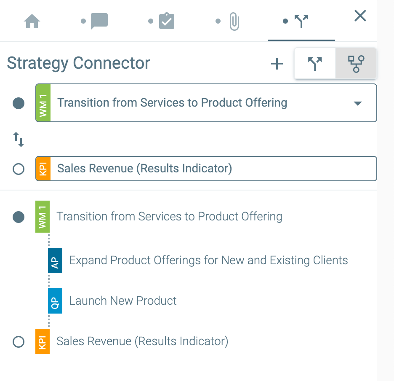Click the Strategy Connector branch icon tab
Image resolution: width=394 pixels, height=381 pixels.
301,21
